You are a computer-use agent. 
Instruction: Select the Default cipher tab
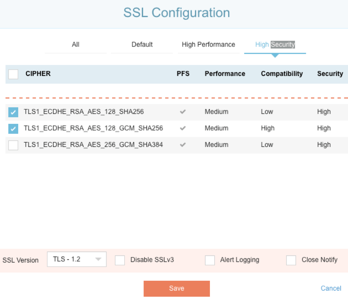(x=142, y=45)
